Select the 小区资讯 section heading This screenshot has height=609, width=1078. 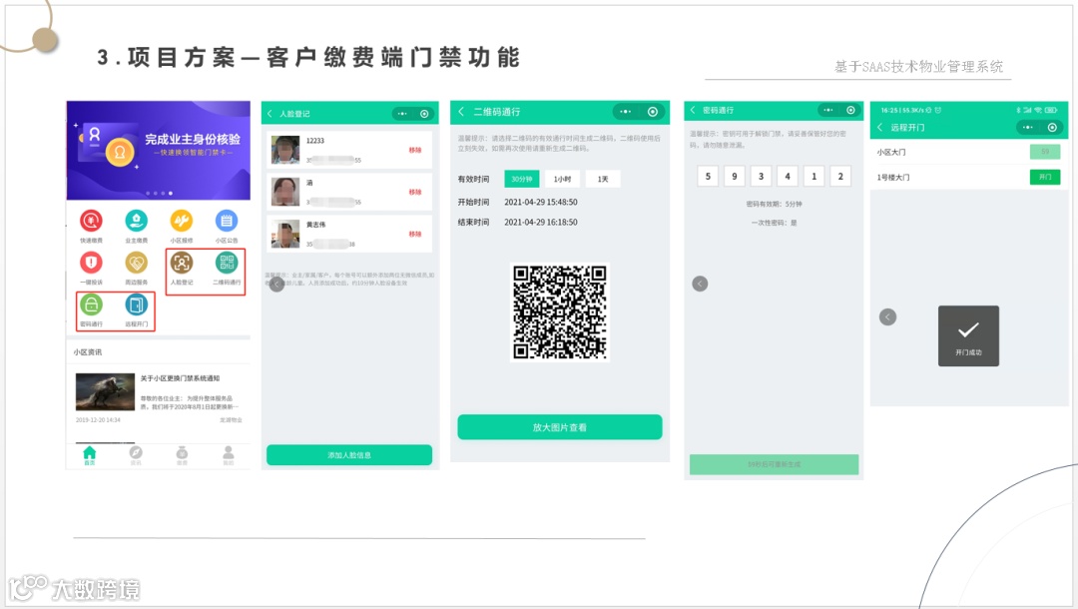[x=87, y=352]
